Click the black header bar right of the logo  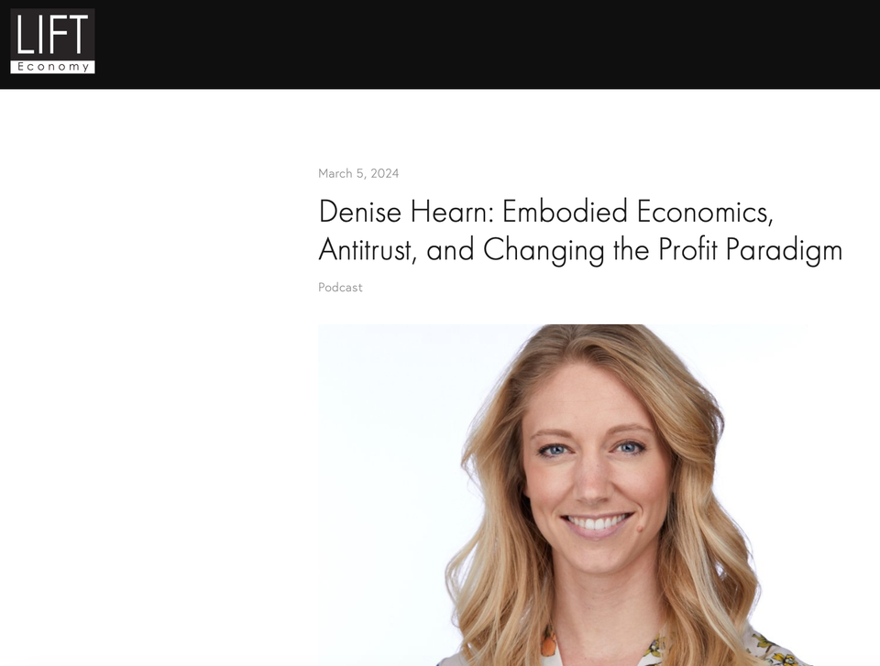click(x=487, y=44)
